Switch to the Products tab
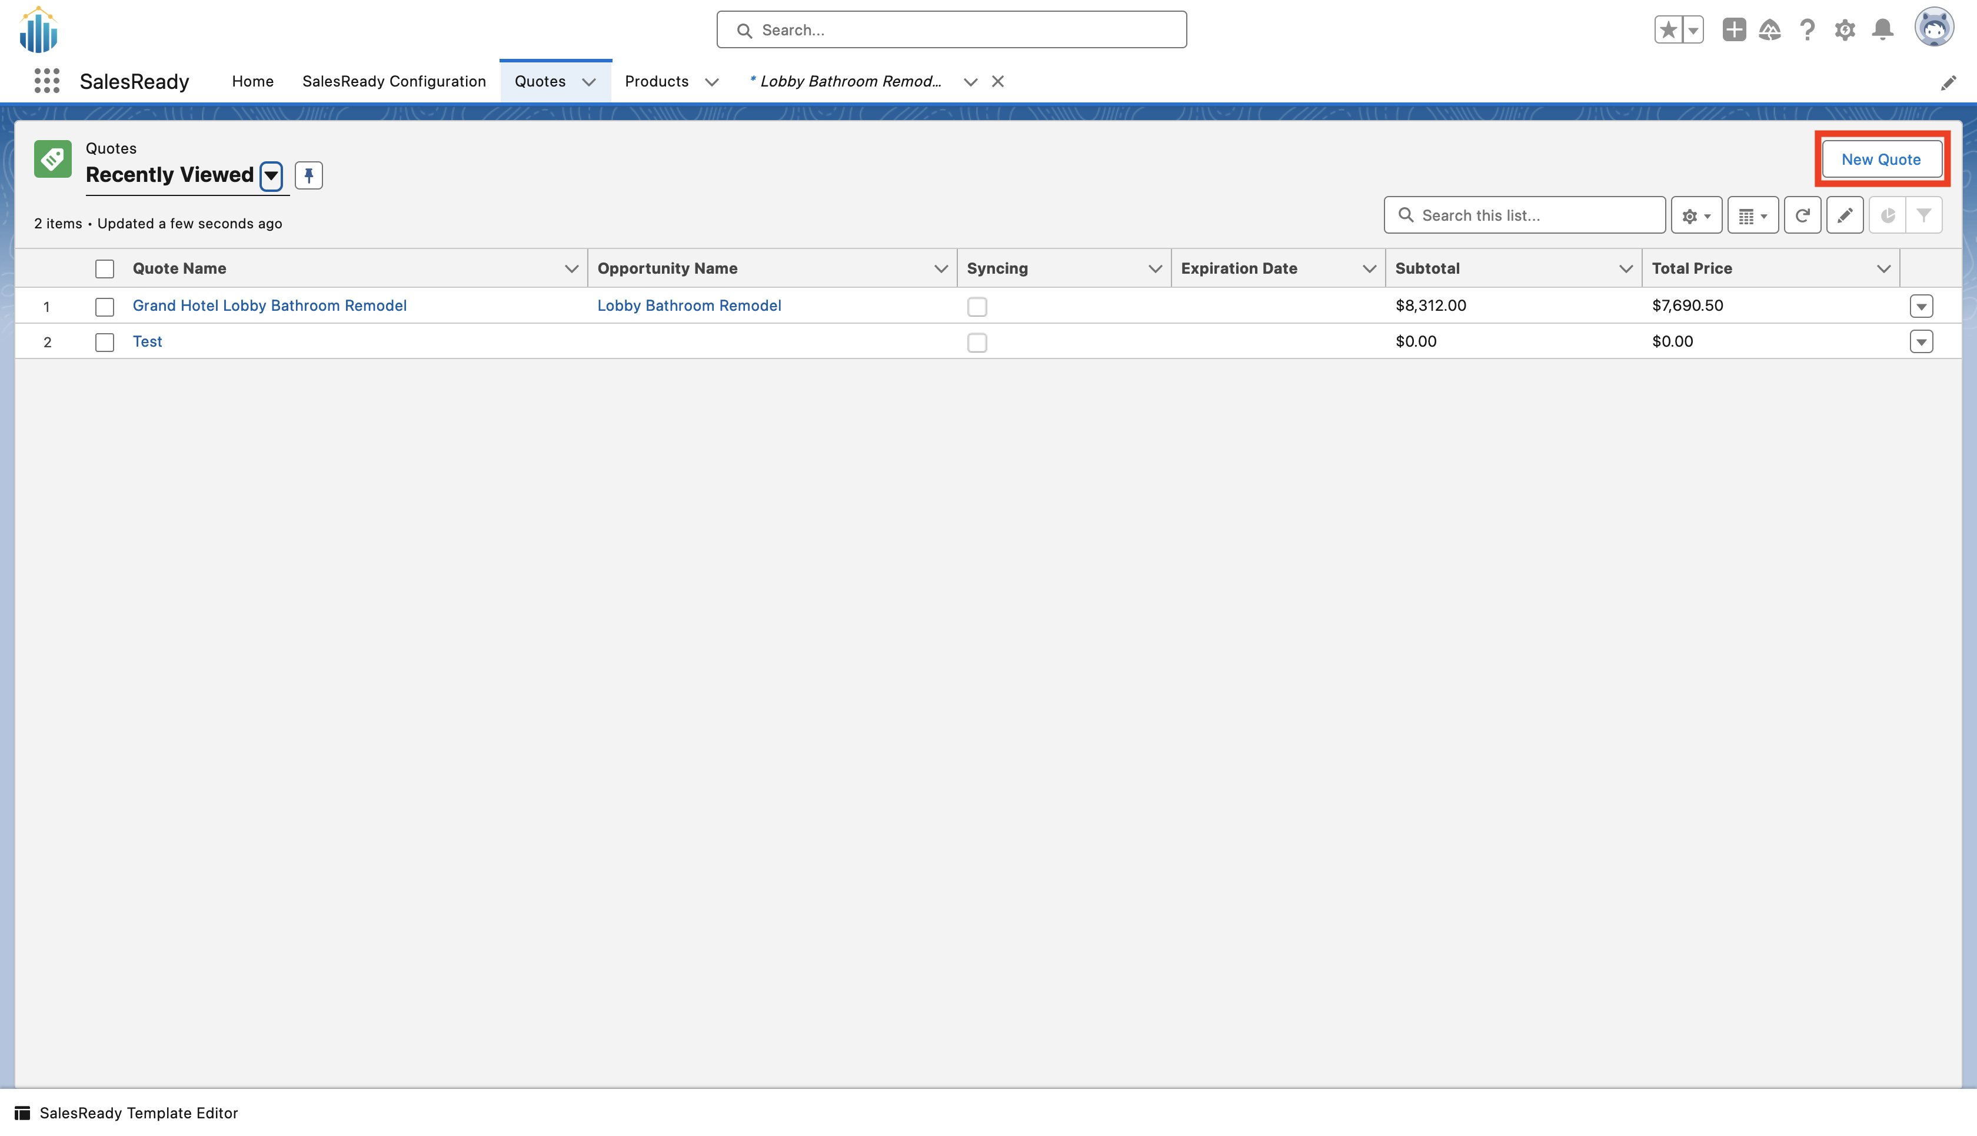This screenshot has width=1977, height=1136. pyautogui.click(x=656, y=81)
